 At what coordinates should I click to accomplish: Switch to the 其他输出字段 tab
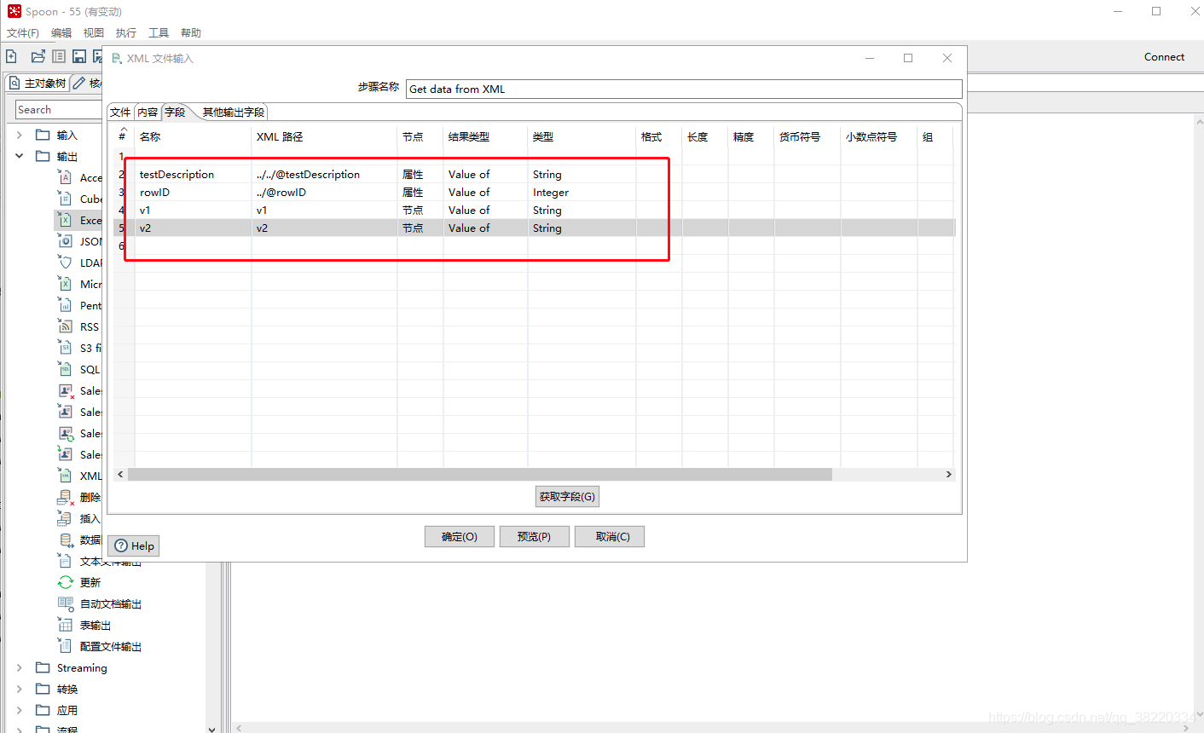coord(234,113)
